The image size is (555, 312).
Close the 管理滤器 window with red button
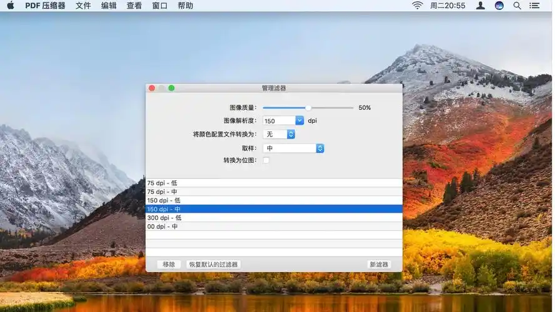[x=152, y=88]
